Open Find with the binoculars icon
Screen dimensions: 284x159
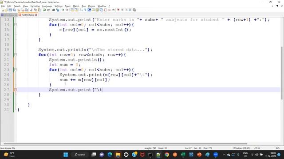point(54,10)
